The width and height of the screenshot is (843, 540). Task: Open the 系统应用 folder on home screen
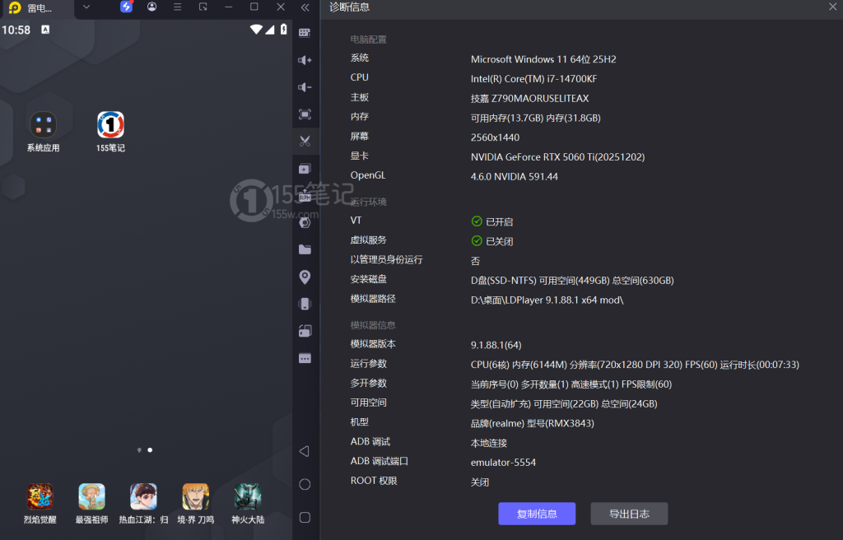[43, 126]
